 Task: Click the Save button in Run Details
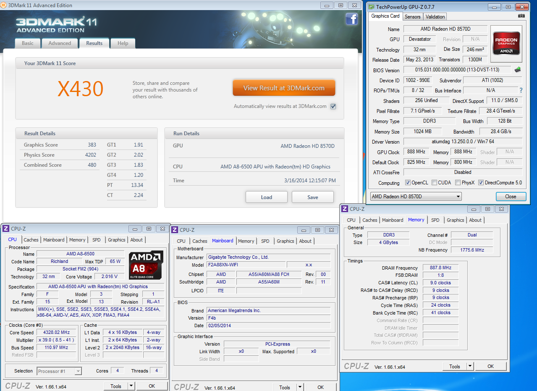tap(313, 197)
